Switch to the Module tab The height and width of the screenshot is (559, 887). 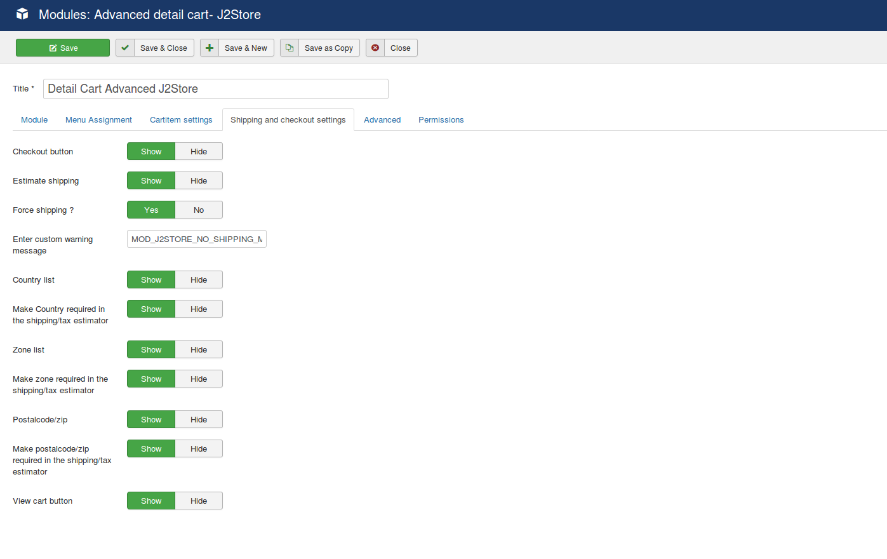[x=34, y=119]
